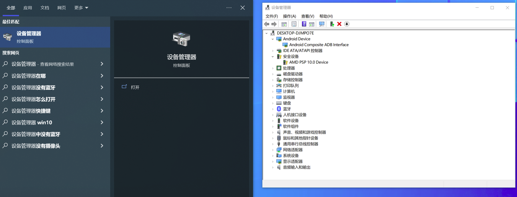Open the 文件(F) menu
The image size is (517, 197).
point(272,16)
